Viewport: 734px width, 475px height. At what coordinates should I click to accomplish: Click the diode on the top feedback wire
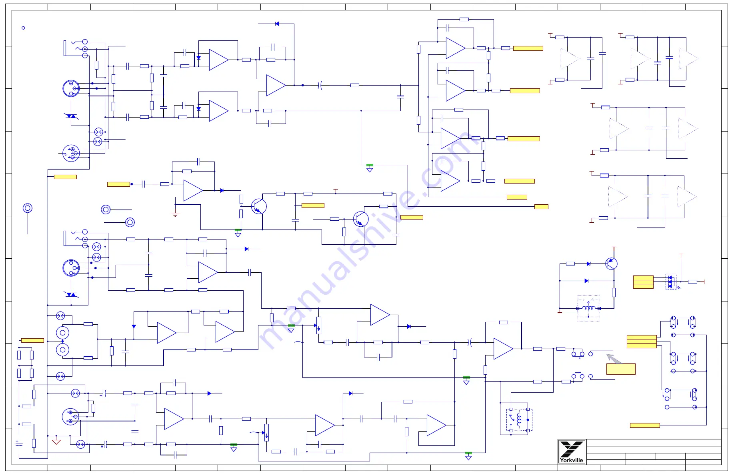coord(277,24)
